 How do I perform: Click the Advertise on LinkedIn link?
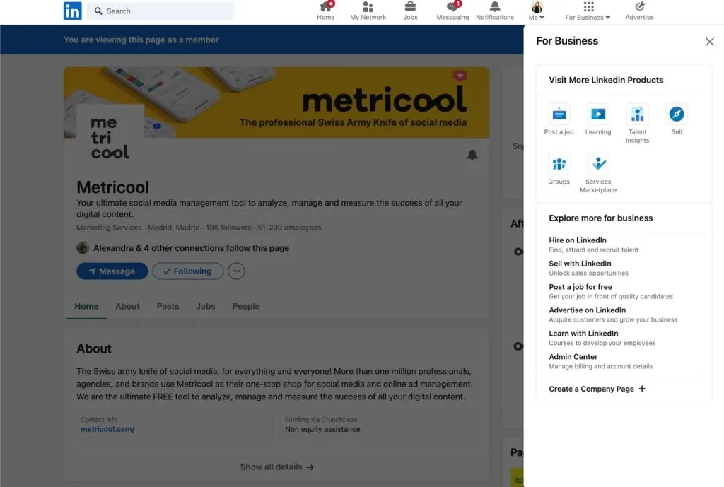pyautogui.click(x=587, y=310)
